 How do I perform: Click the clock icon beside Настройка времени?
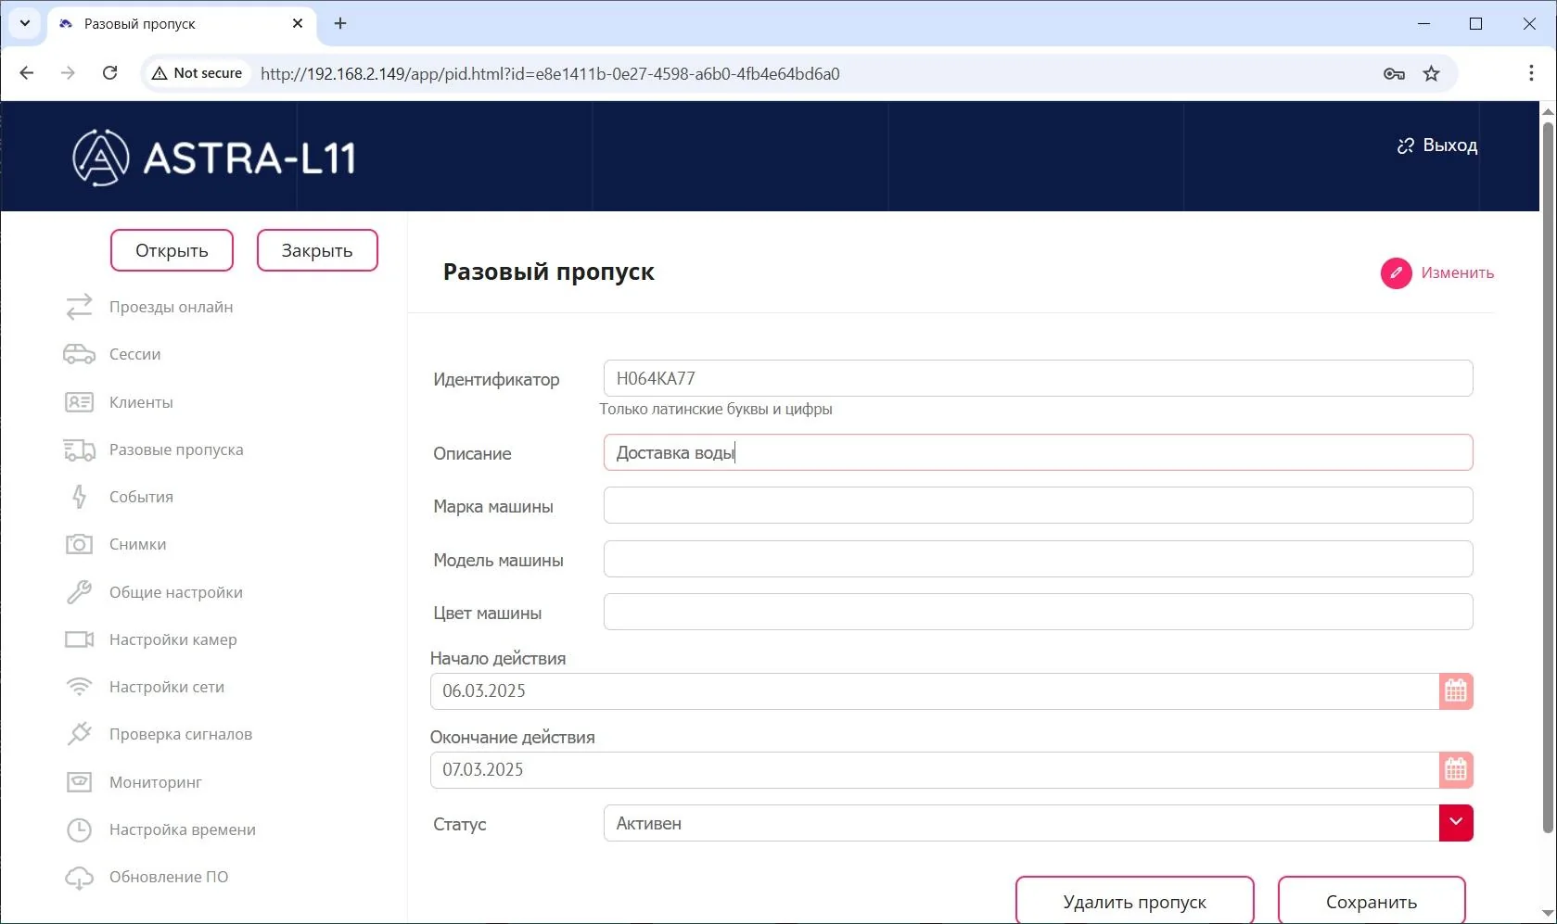pos(80,829)
